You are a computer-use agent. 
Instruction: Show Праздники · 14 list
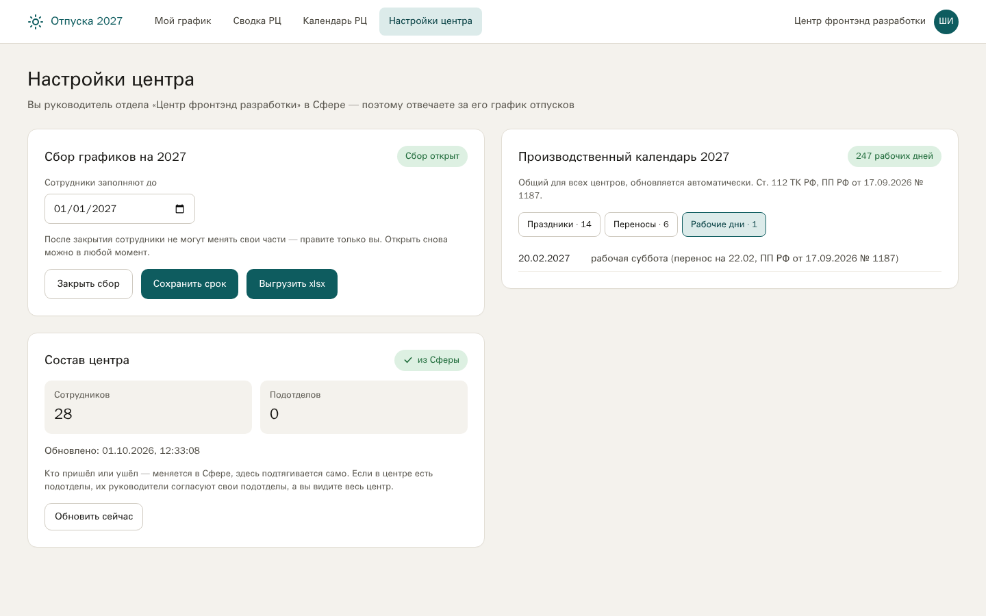[559, 224]
